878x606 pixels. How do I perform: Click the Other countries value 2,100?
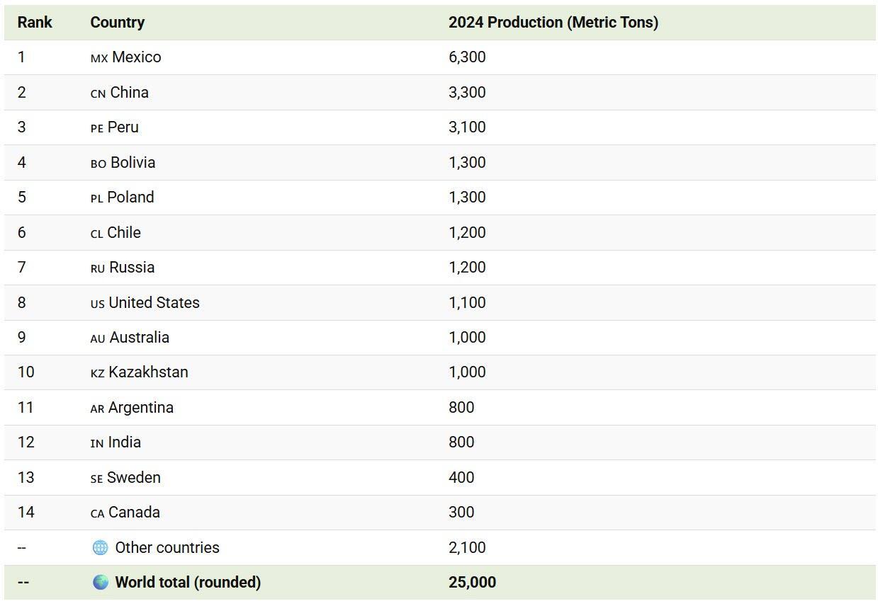(x=466, y=547)
